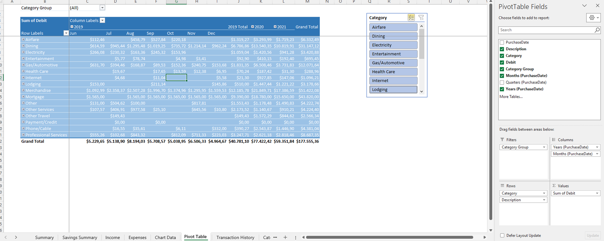Viewport: 604px width, 241px height.
Task: Switch to the Savings Summary sheet tab
Action: point(80,238)
